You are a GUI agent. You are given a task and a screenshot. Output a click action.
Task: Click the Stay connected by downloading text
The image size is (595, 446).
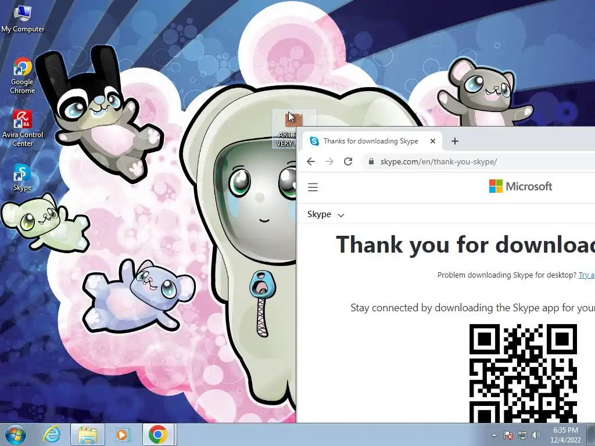click(x=472, y=308)
